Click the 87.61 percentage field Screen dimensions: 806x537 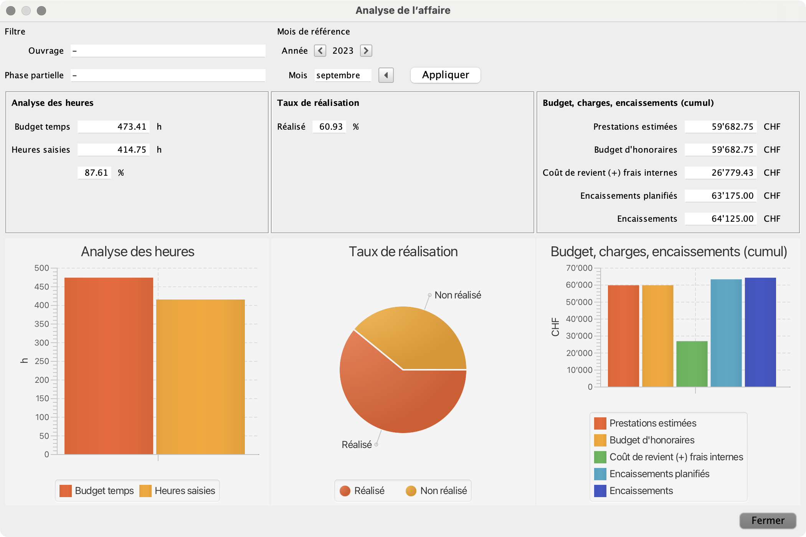(94, 173)
